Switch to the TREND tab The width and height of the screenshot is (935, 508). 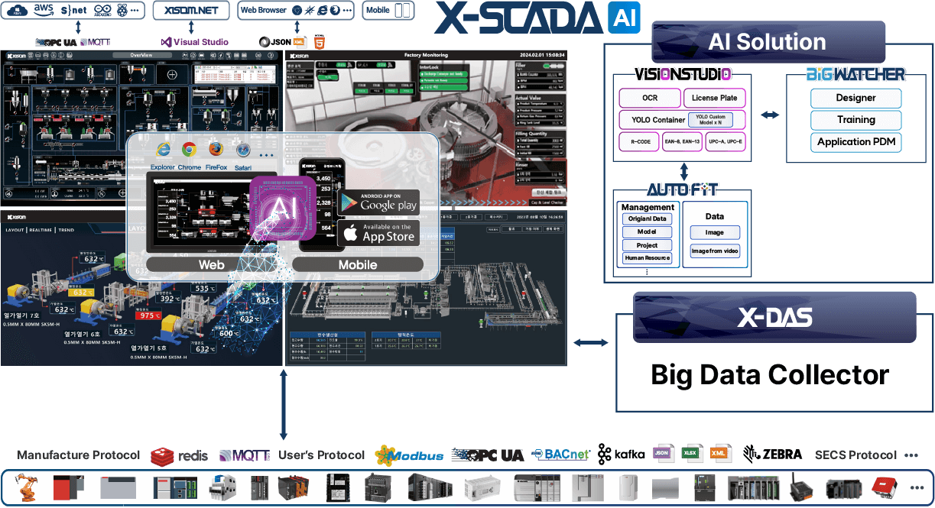tap(66, 229)
